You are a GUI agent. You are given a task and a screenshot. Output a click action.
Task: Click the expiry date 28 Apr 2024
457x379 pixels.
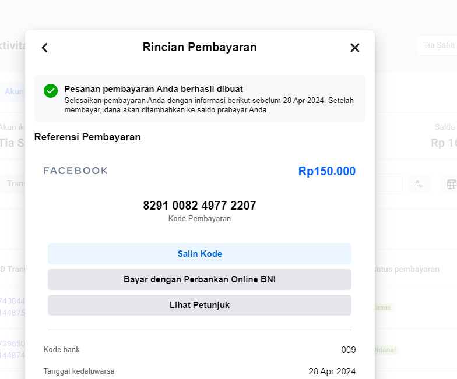332,371
